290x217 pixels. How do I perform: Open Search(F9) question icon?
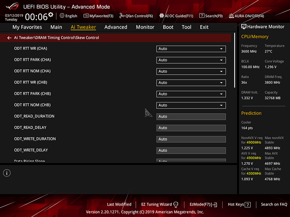201,16
